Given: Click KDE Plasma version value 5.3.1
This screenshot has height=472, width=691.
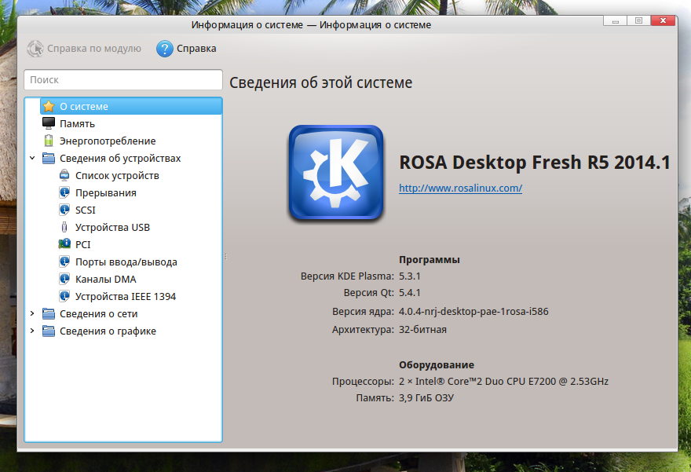Looking at the screenshot, I should point(409,276).
